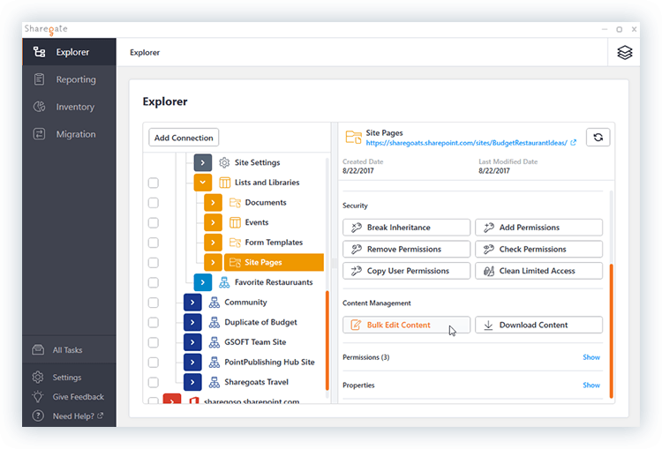Show the Permissions (3) section
The image size is (662, 449).
(x=591, y=357)
